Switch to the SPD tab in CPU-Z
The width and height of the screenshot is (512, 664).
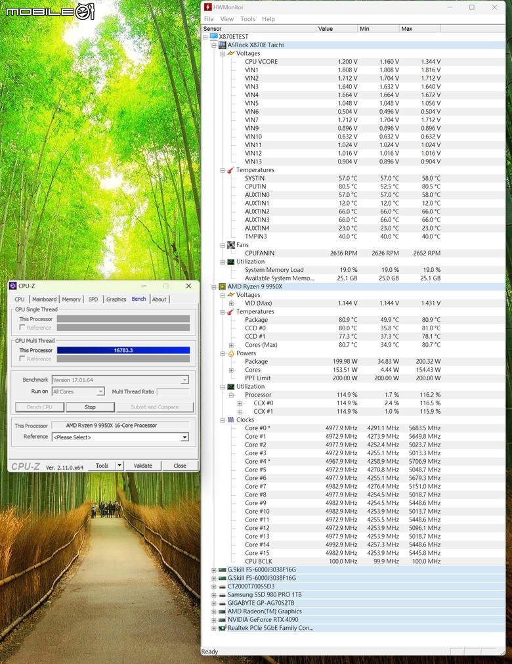93,299
